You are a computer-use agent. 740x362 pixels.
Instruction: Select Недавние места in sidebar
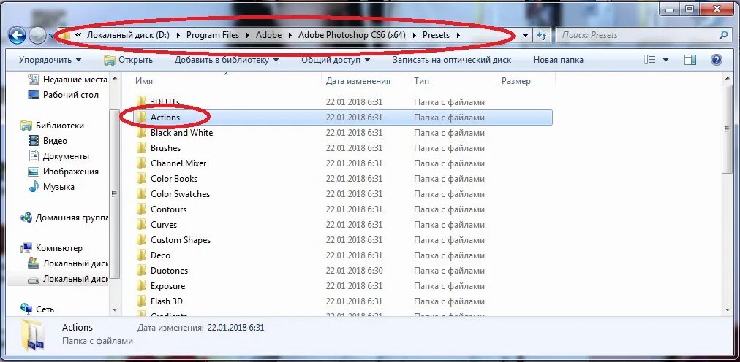(x=67, y=80)
